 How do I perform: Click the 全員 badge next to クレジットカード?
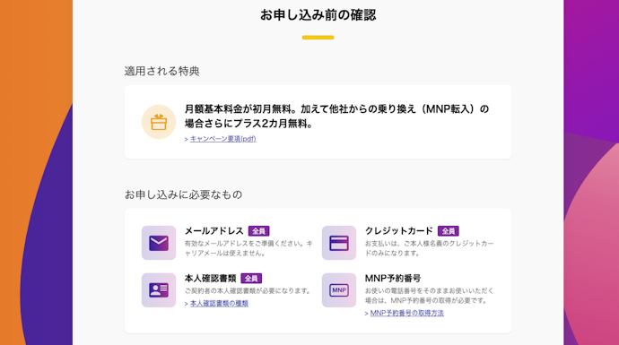coord(448,231)
